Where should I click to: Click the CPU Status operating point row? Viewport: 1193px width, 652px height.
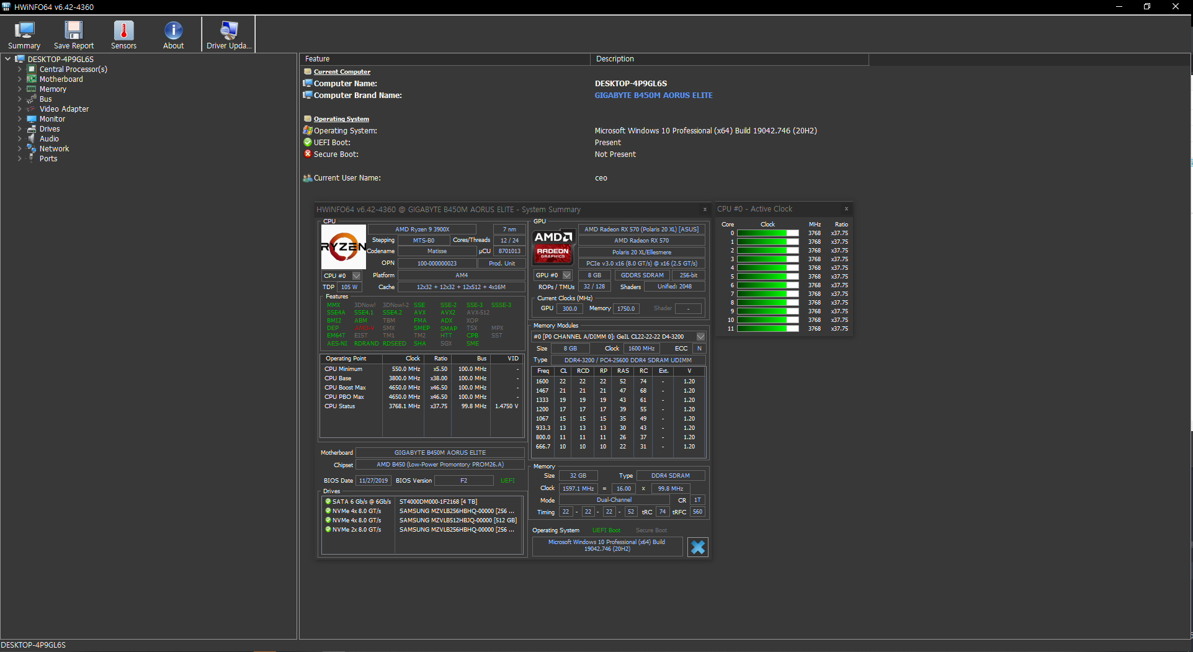(x=422, y=406)
